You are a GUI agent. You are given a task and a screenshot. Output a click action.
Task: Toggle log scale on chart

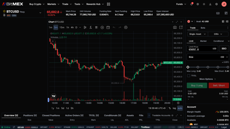174,108
